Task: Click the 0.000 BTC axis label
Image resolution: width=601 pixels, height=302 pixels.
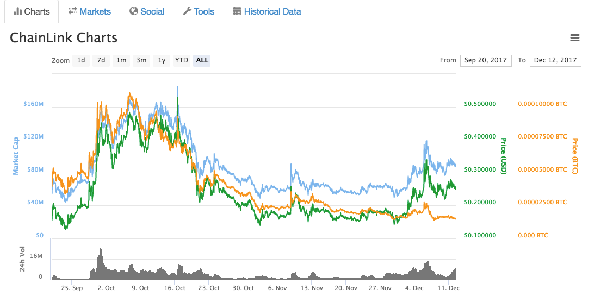Action: point(533,235)
